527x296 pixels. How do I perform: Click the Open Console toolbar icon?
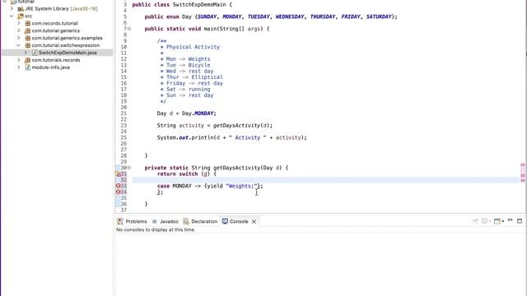coord(497,221)
